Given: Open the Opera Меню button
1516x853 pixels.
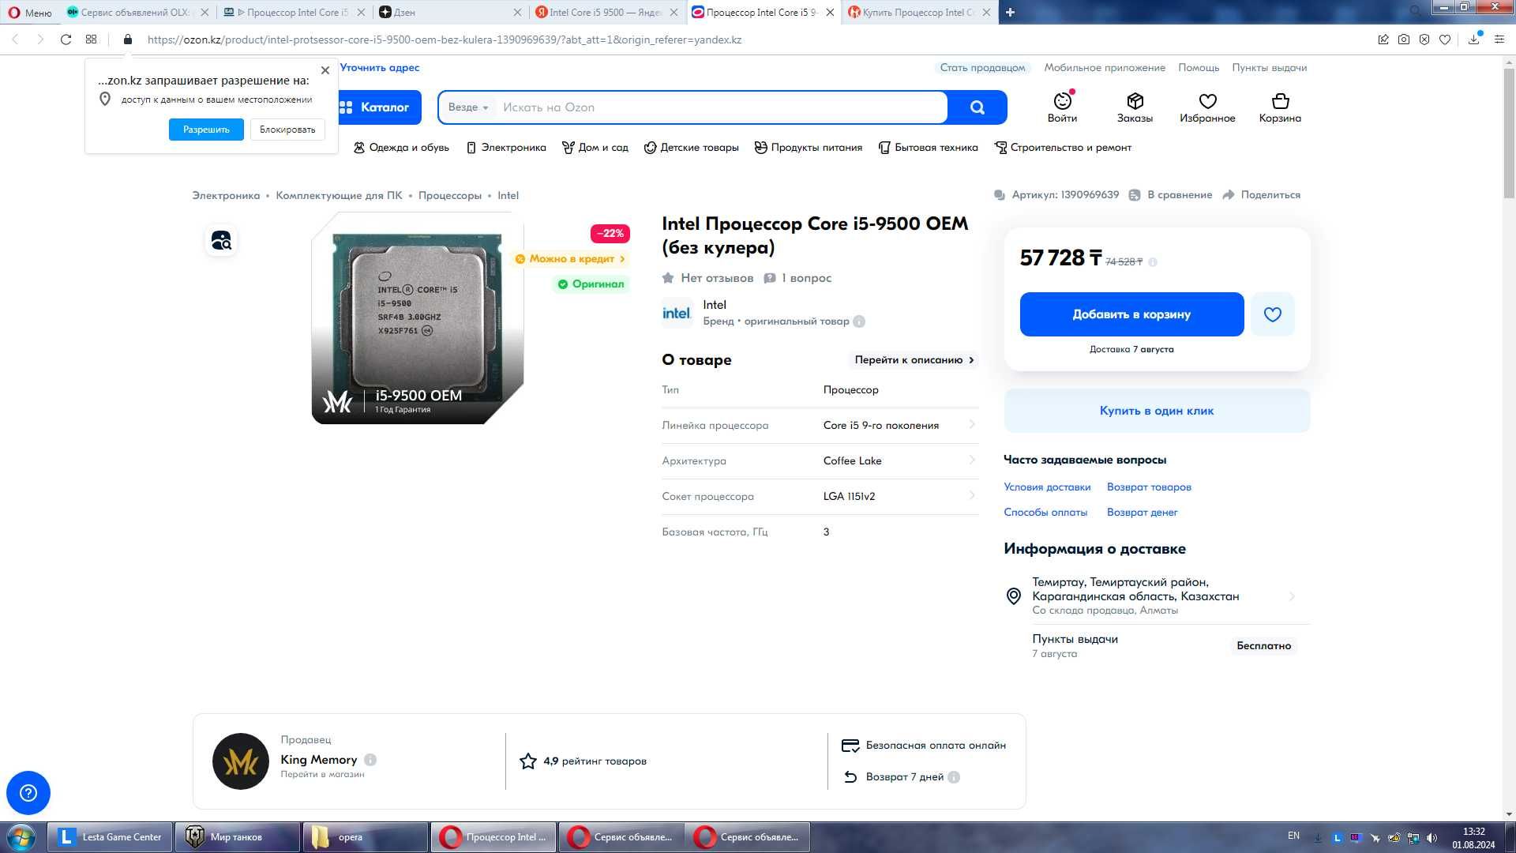Looking at the screenshot, I should pos(30,13).
